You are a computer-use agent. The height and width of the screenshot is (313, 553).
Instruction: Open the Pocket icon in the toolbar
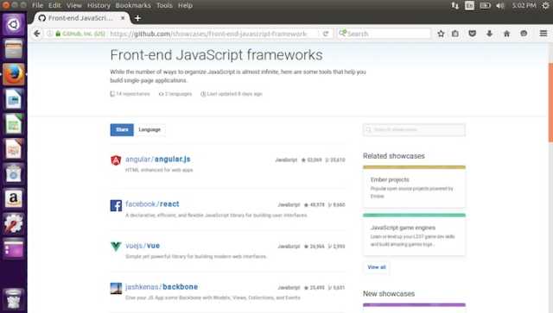tap(473, 34)
